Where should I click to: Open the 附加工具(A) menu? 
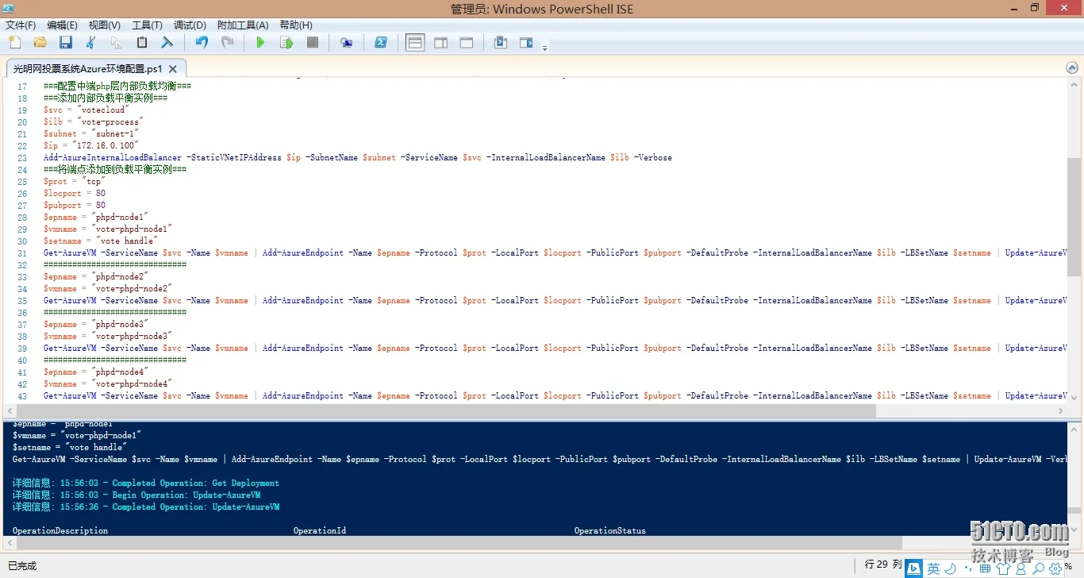(243, 25)
